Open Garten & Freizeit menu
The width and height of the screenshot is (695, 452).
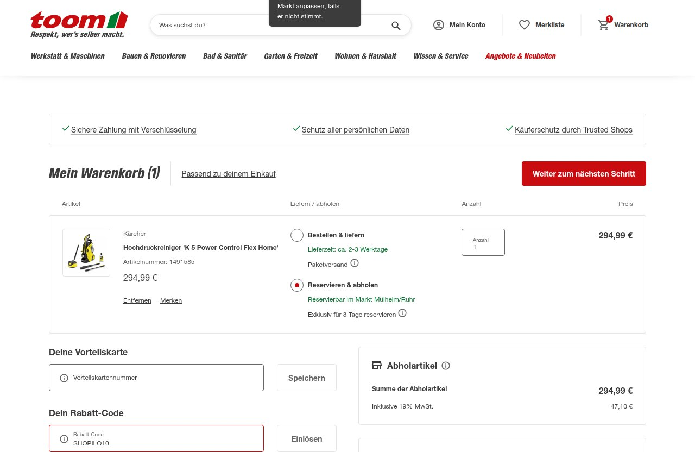290,56
